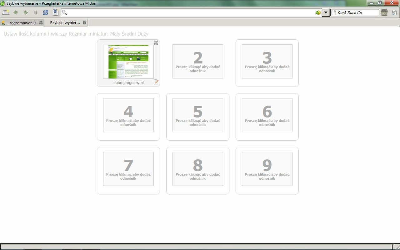Image resolution: width=400 pixels, height=250 pixels.
Task: Switch to the Szybkie wybier... tab
Action: click(x=65, y=23)
